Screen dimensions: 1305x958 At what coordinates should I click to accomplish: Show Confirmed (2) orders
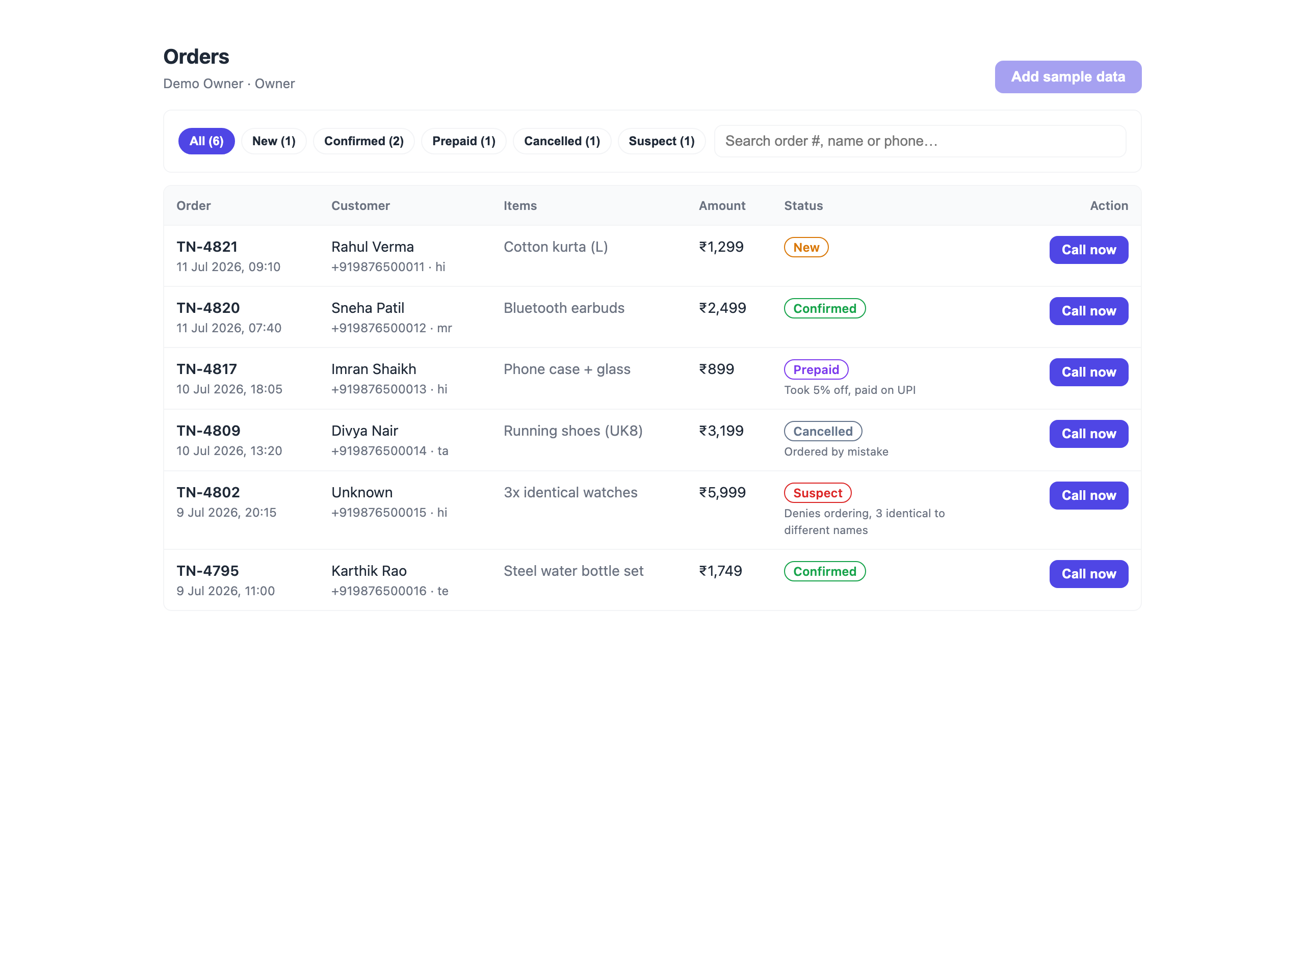363,141
